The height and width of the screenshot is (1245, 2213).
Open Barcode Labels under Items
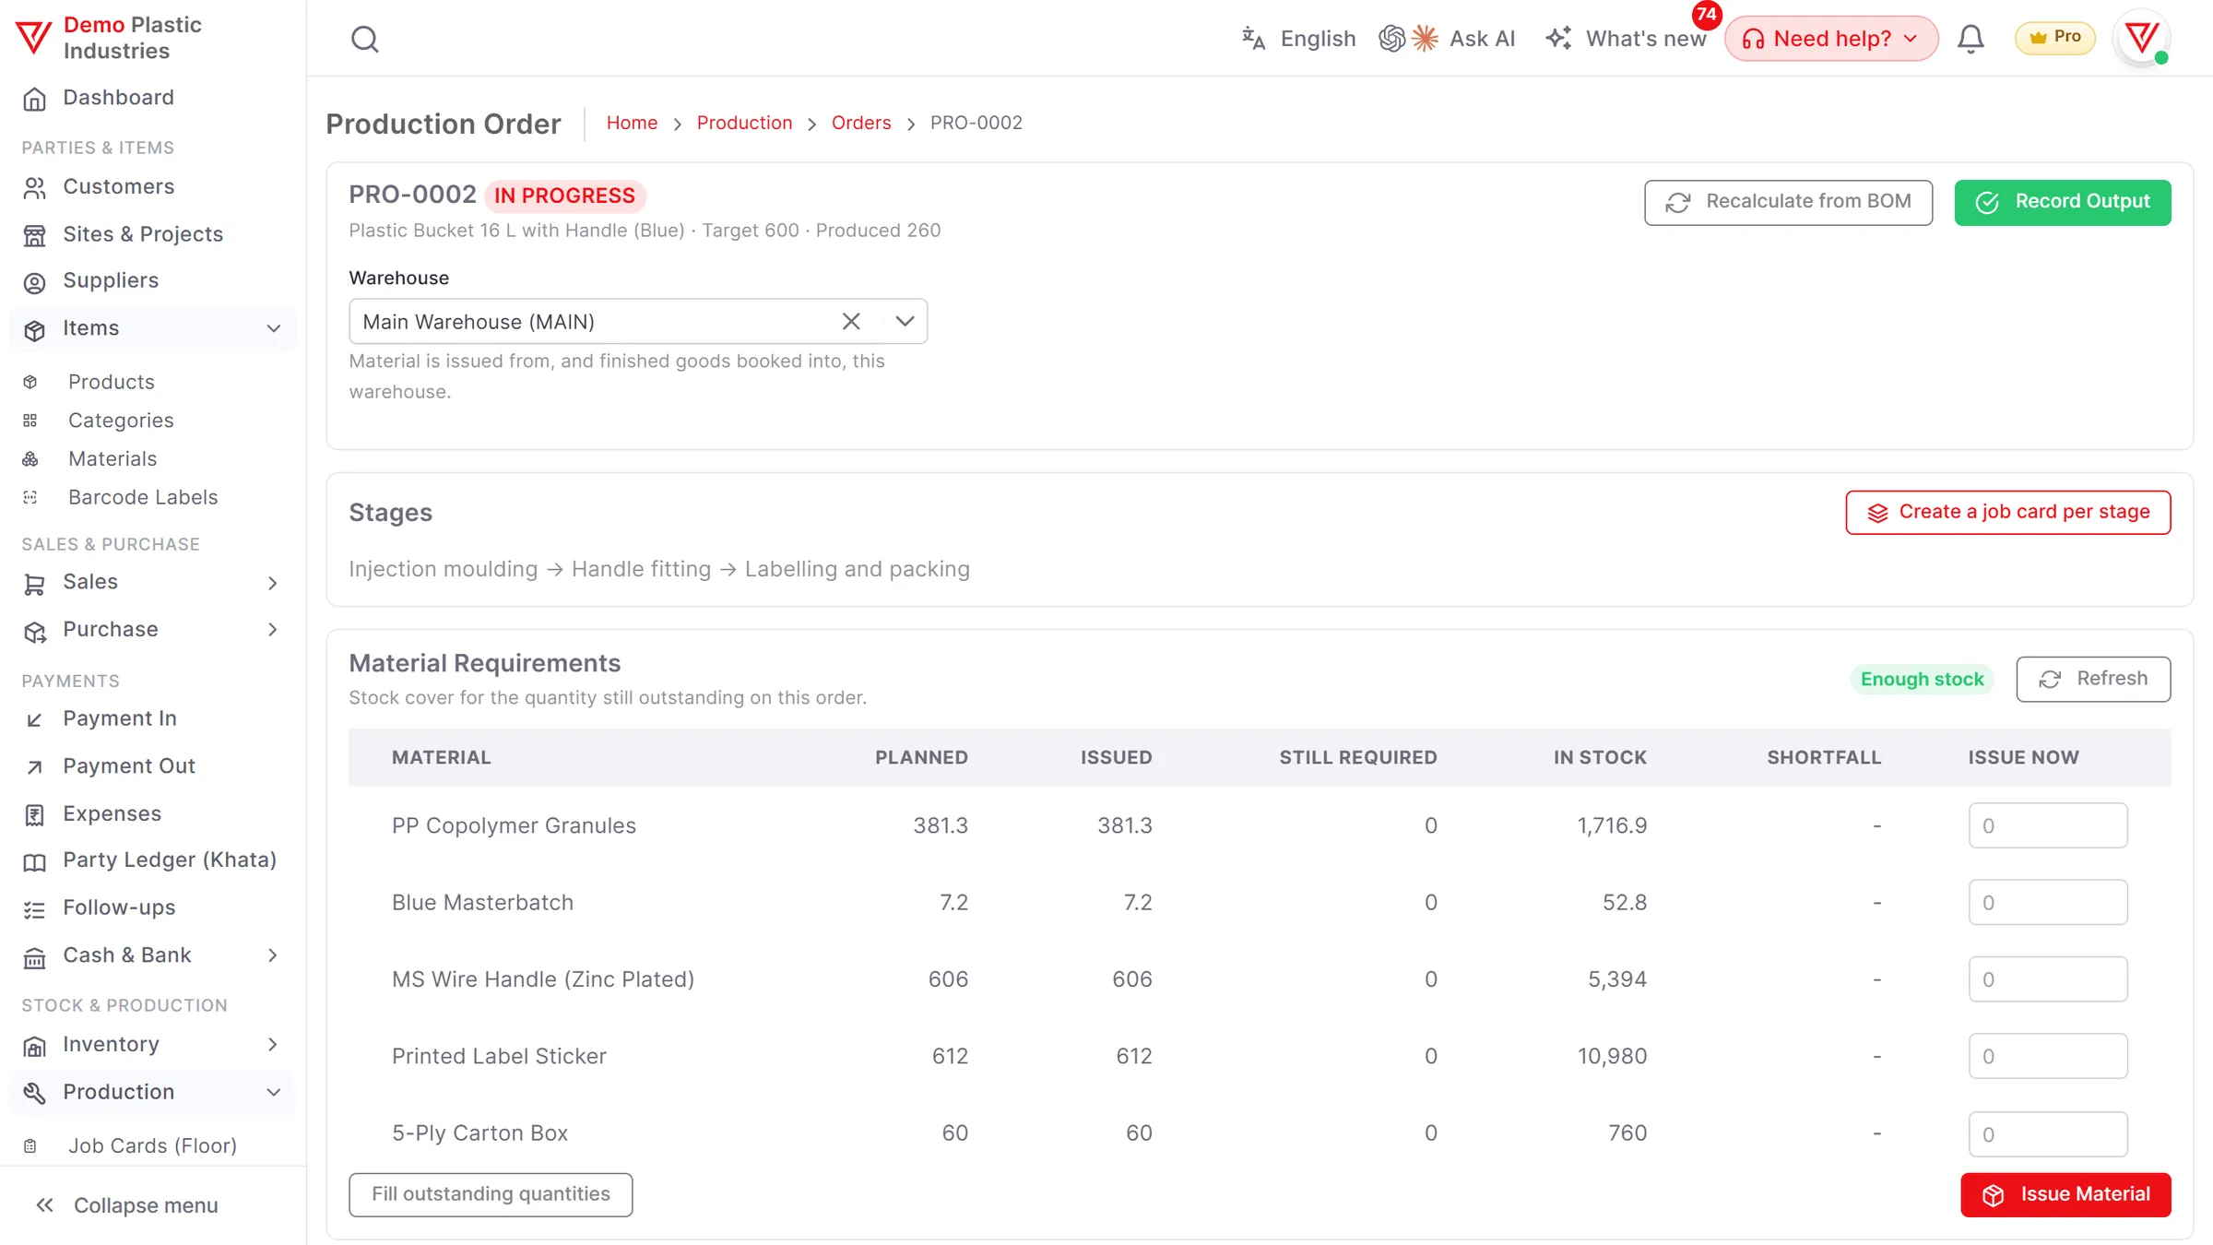click(153, 498)
